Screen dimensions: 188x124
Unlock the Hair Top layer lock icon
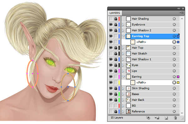116,48
